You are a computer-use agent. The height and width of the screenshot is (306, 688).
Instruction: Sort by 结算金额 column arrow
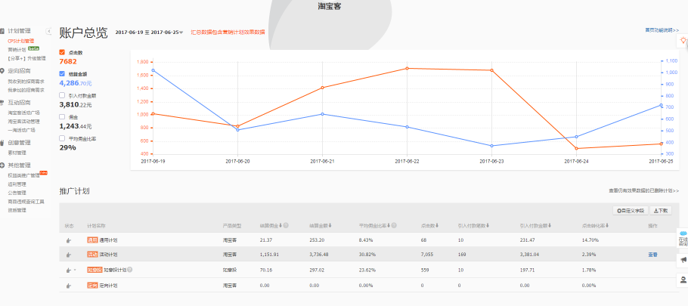pos(331,225)
